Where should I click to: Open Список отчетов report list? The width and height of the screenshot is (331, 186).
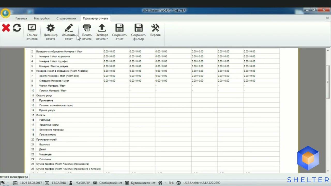click(x=32, y=32)
